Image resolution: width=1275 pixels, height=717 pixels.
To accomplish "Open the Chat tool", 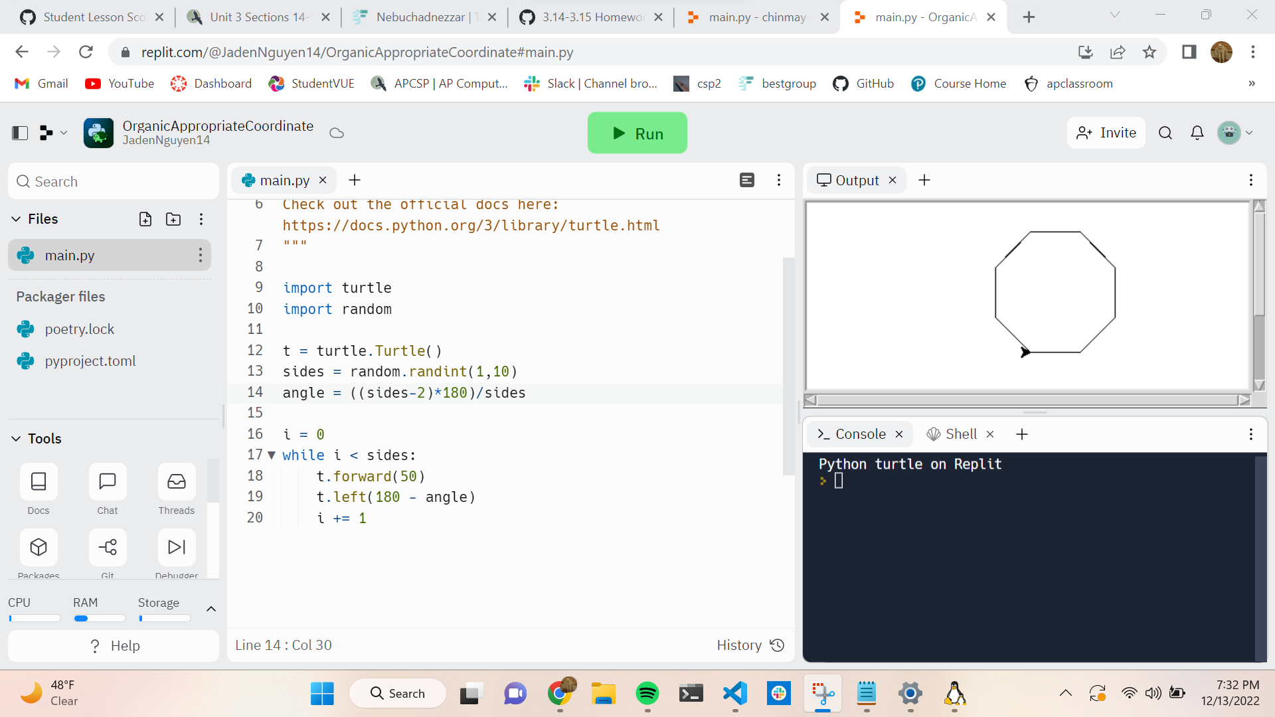I will pos(108,489).
